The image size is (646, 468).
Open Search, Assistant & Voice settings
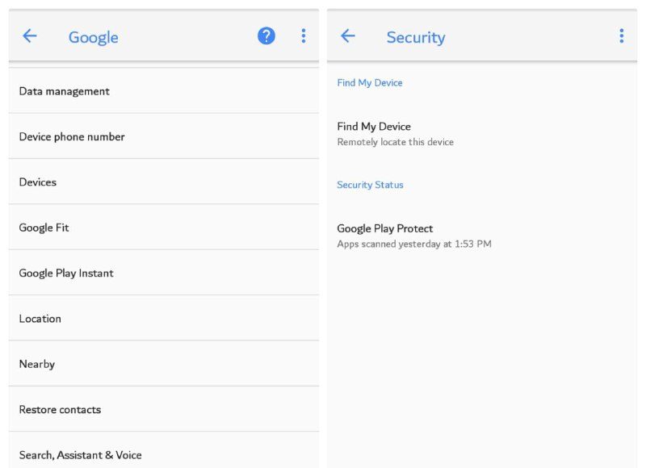pyautogui.click(x=164, y=450)
